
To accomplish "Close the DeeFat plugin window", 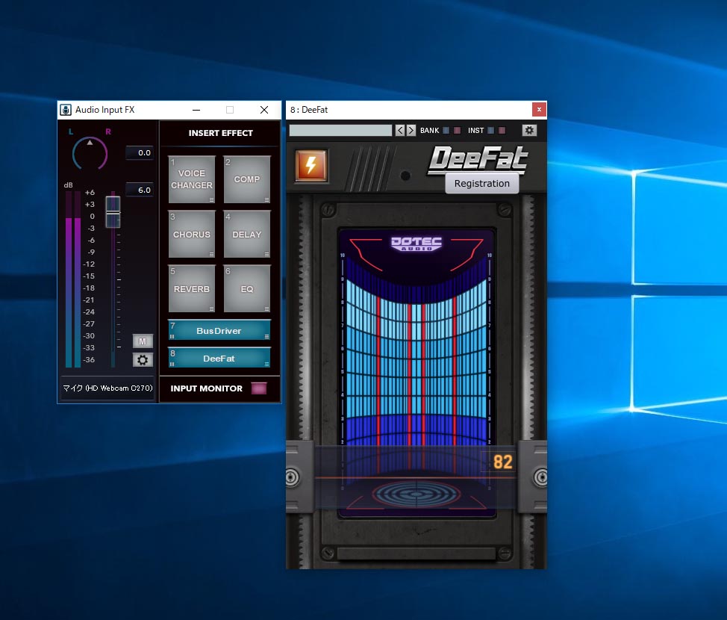I will coord(539,110).
